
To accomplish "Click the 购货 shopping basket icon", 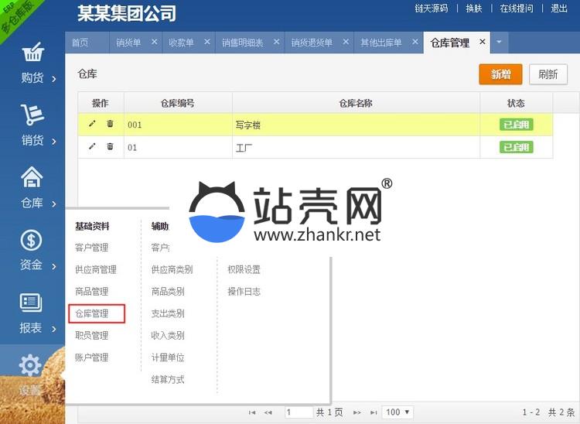I will tap(32, 54).
